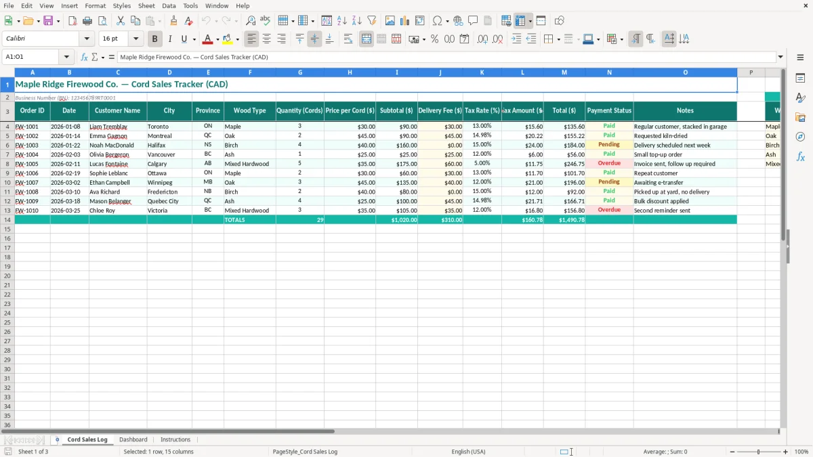Toggle merge and center cells
The width and height of the screenshot is (813, 457).
pos(367,39)
